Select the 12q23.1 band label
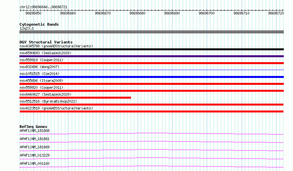 click(x=27, y=28)
